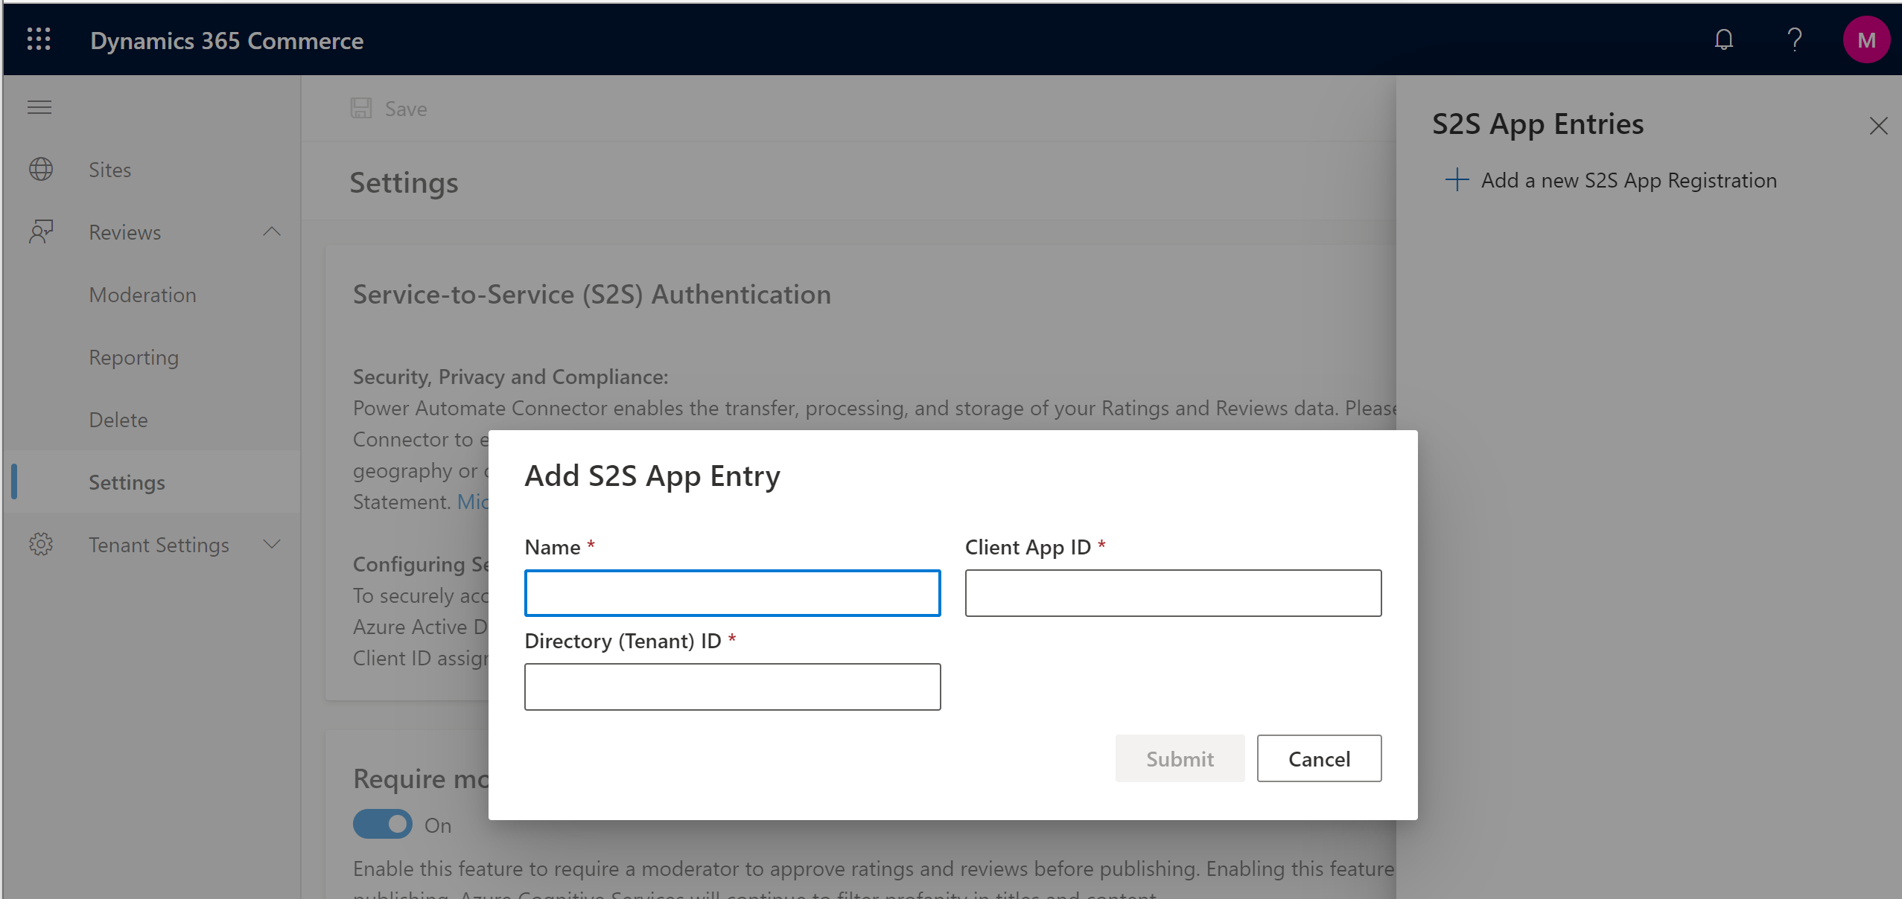Select the Moderation menu item in sidebar
1902x899 pixels.
(x=143, y=295)
